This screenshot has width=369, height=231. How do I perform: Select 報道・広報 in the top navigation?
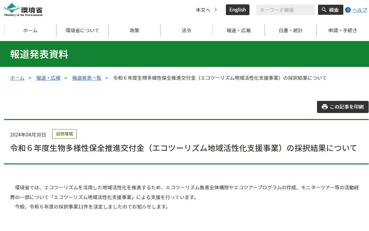click(238, 30)
